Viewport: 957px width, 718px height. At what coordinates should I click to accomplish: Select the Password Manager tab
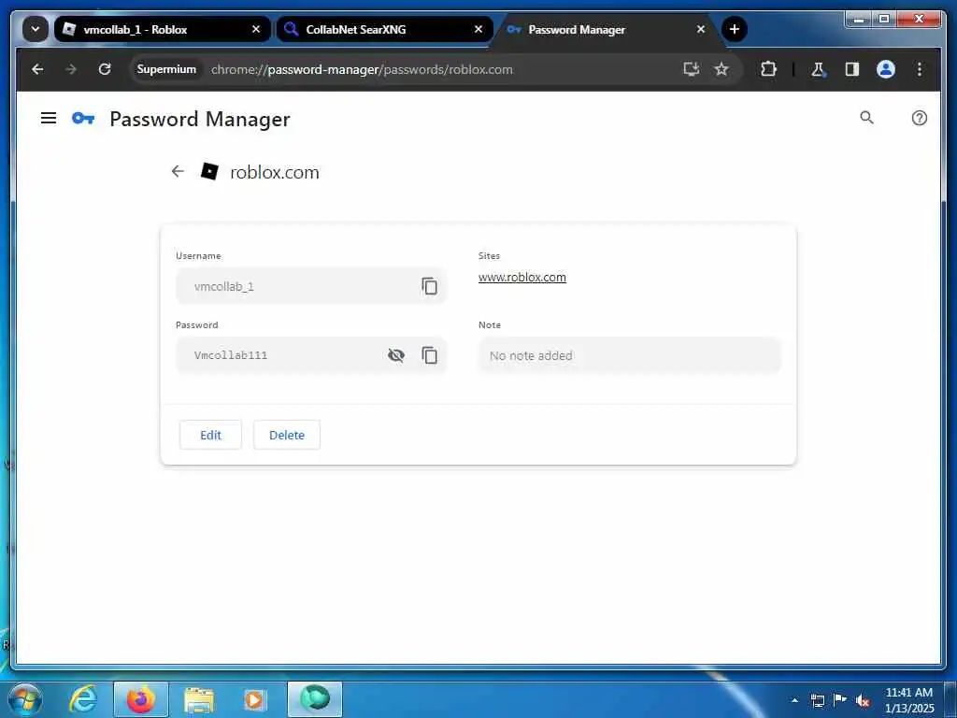607,29
